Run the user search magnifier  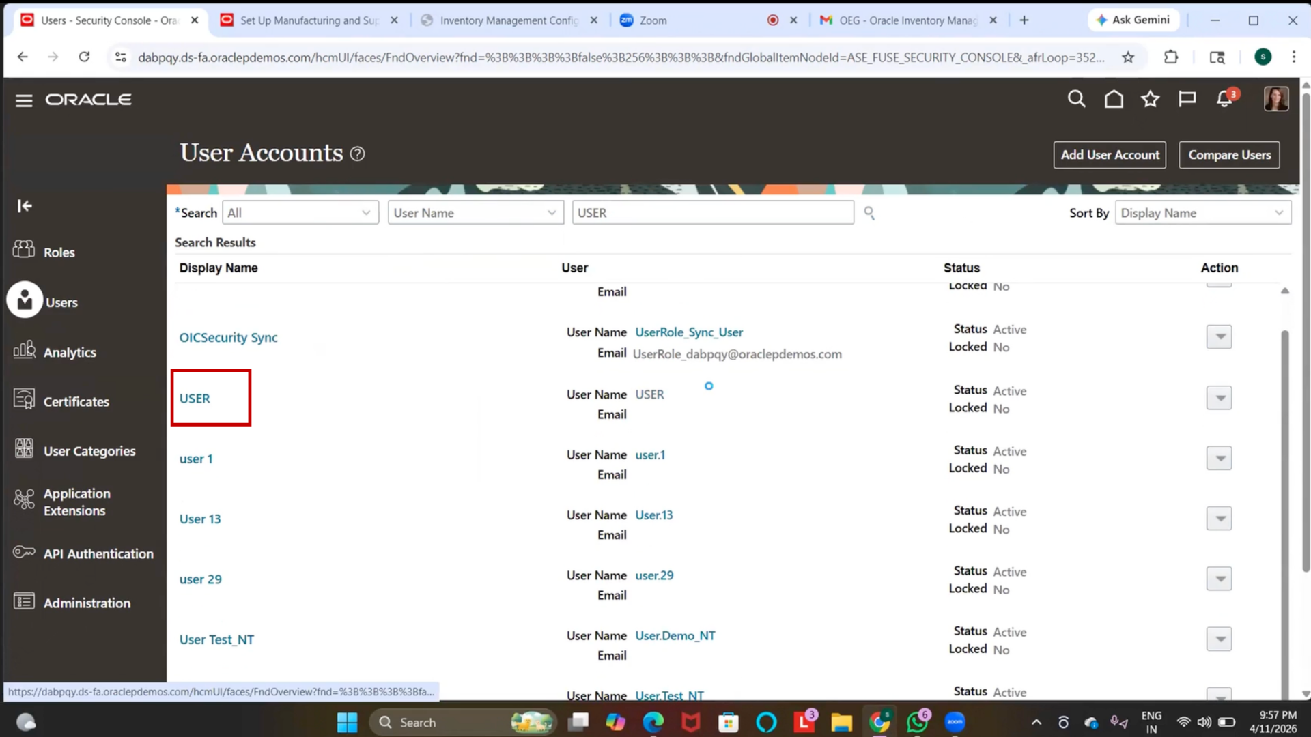(869, 213)
